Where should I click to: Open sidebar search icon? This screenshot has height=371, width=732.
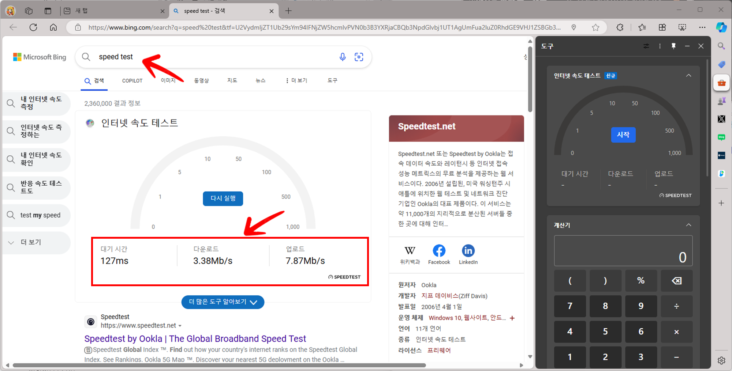point(721,46)
